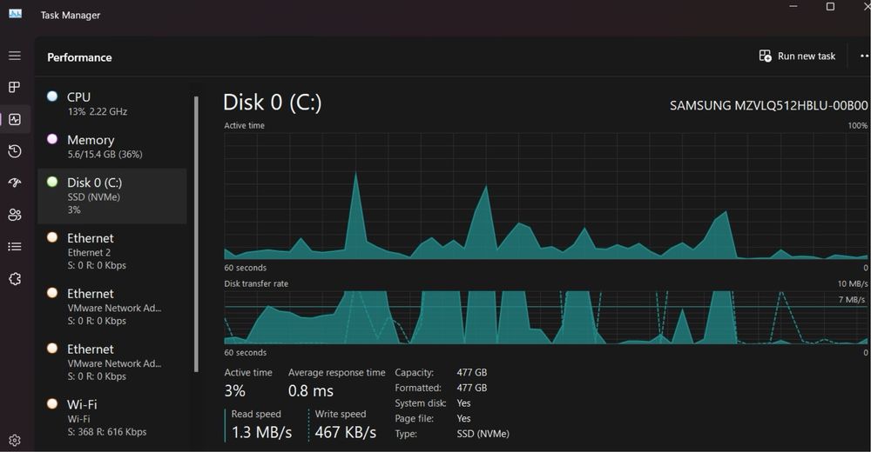Open the Details page icon
Viewport: 871px width, 452px height.
pos(15,247)
